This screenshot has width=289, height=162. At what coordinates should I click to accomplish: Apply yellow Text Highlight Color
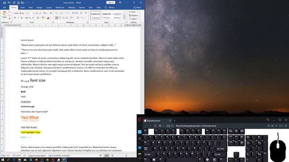pyautogui.click(x=43, y=18)
